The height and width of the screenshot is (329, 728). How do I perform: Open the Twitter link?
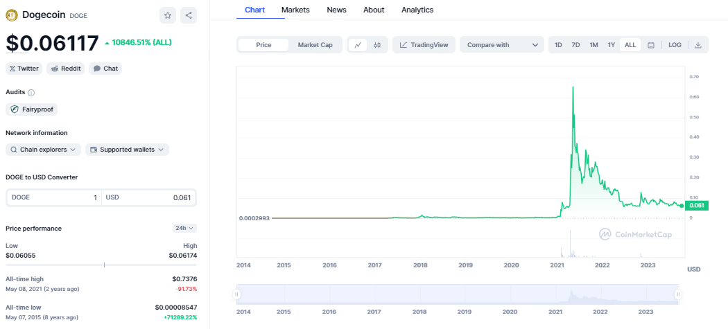tap(24, 69)
